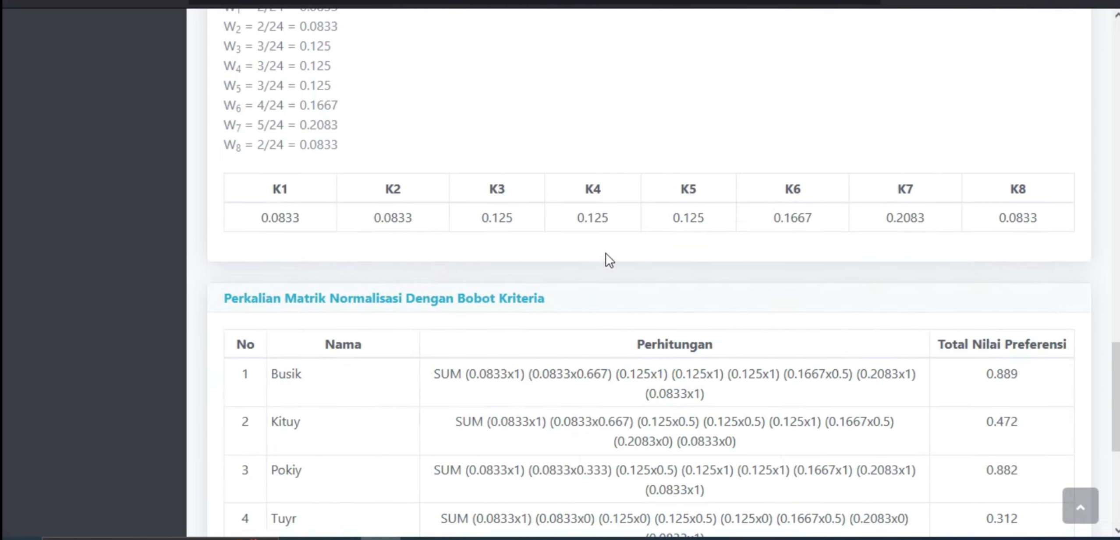The height and width of the screenshot is (540, 1120).
Task: Click the scroll-to-top arrow button
Action: [x=1080, y=505]
